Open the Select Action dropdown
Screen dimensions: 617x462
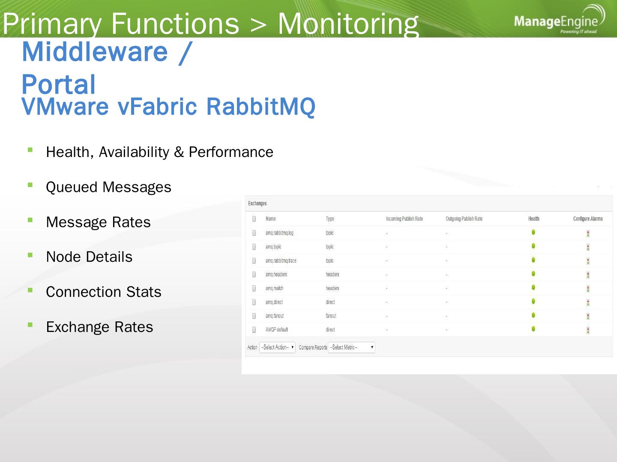[277, 347]
